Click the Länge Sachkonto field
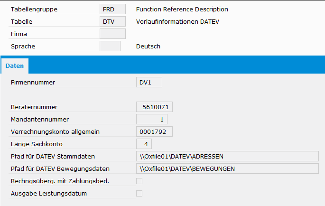 [x=144, y=144]
